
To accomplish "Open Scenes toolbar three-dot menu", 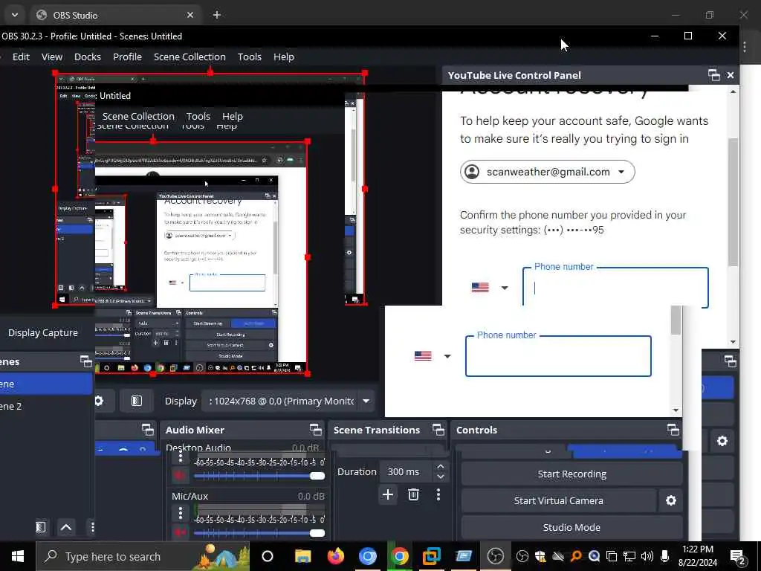I will coord(92,527).
